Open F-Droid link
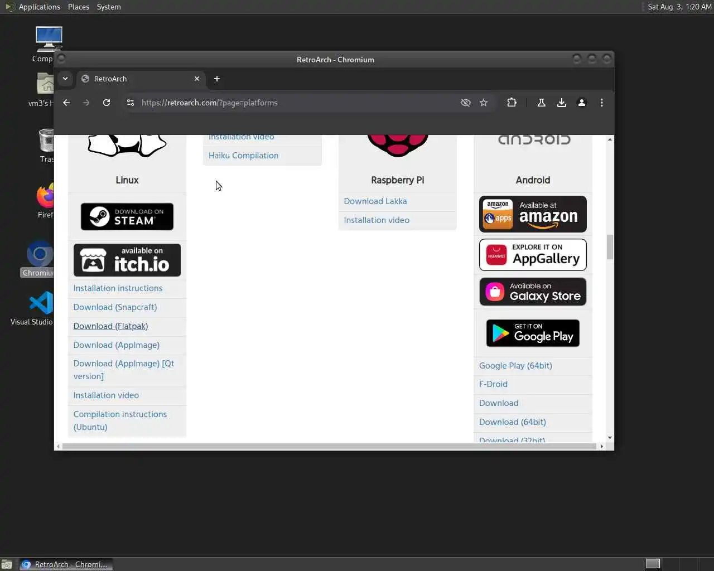This screenshot has width=714, height=571. pos(493,384)
